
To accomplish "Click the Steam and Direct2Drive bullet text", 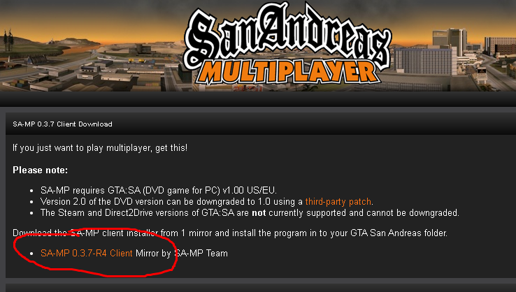I will [x=250, y=213].
